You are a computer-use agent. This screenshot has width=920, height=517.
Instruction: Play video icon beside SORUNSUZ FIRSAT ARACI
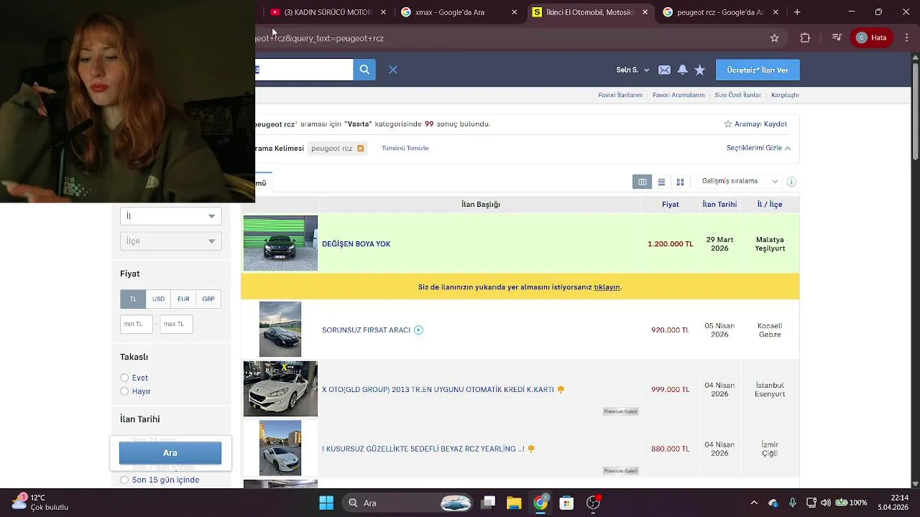[418, 330]
